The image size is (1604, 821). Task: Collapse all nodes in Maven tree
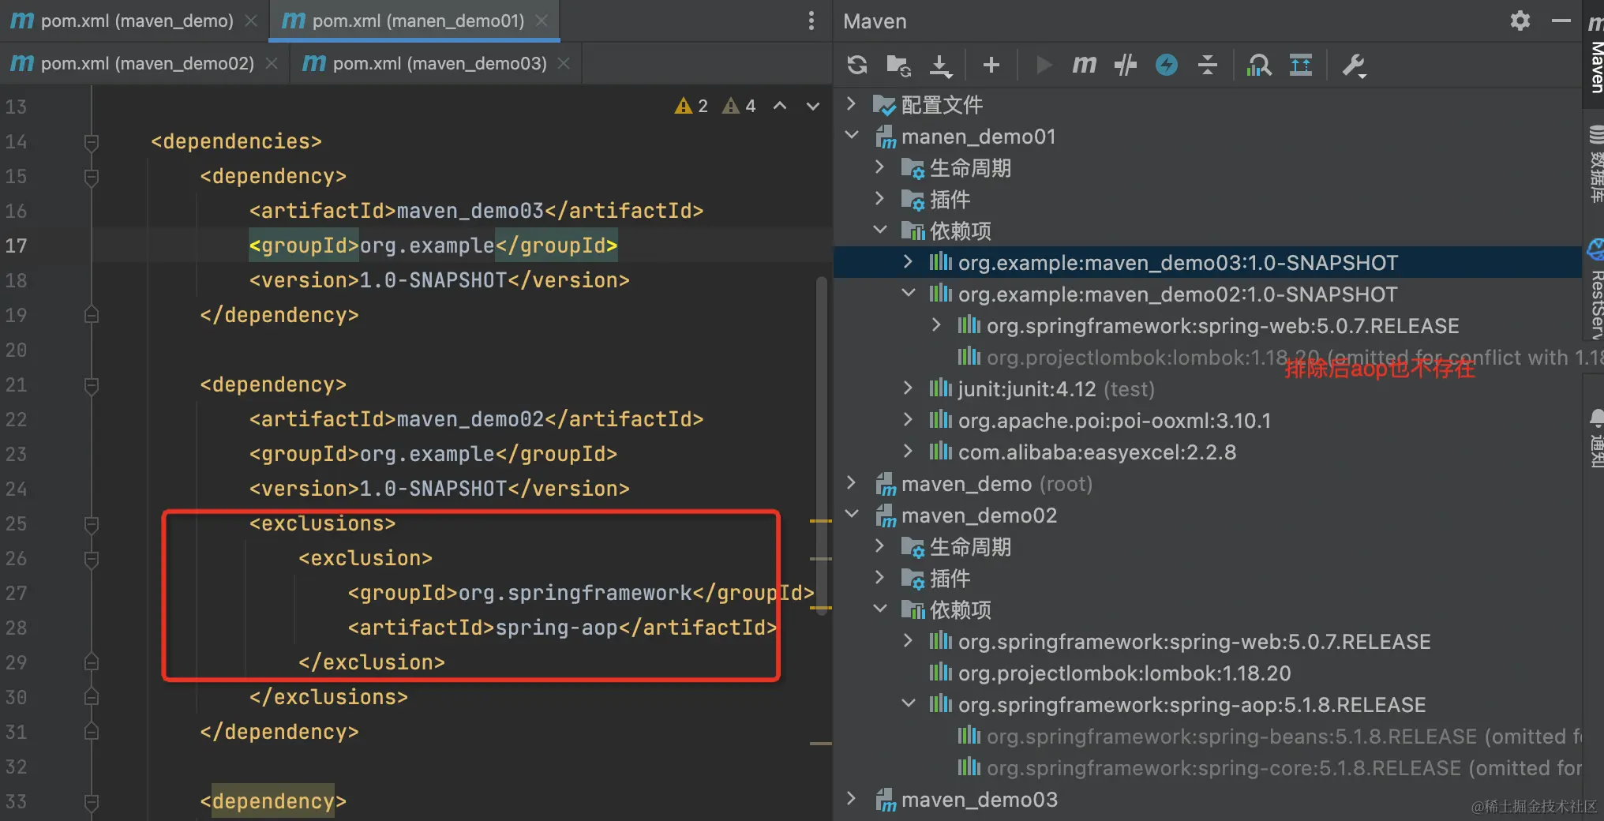click(1208, 65)
